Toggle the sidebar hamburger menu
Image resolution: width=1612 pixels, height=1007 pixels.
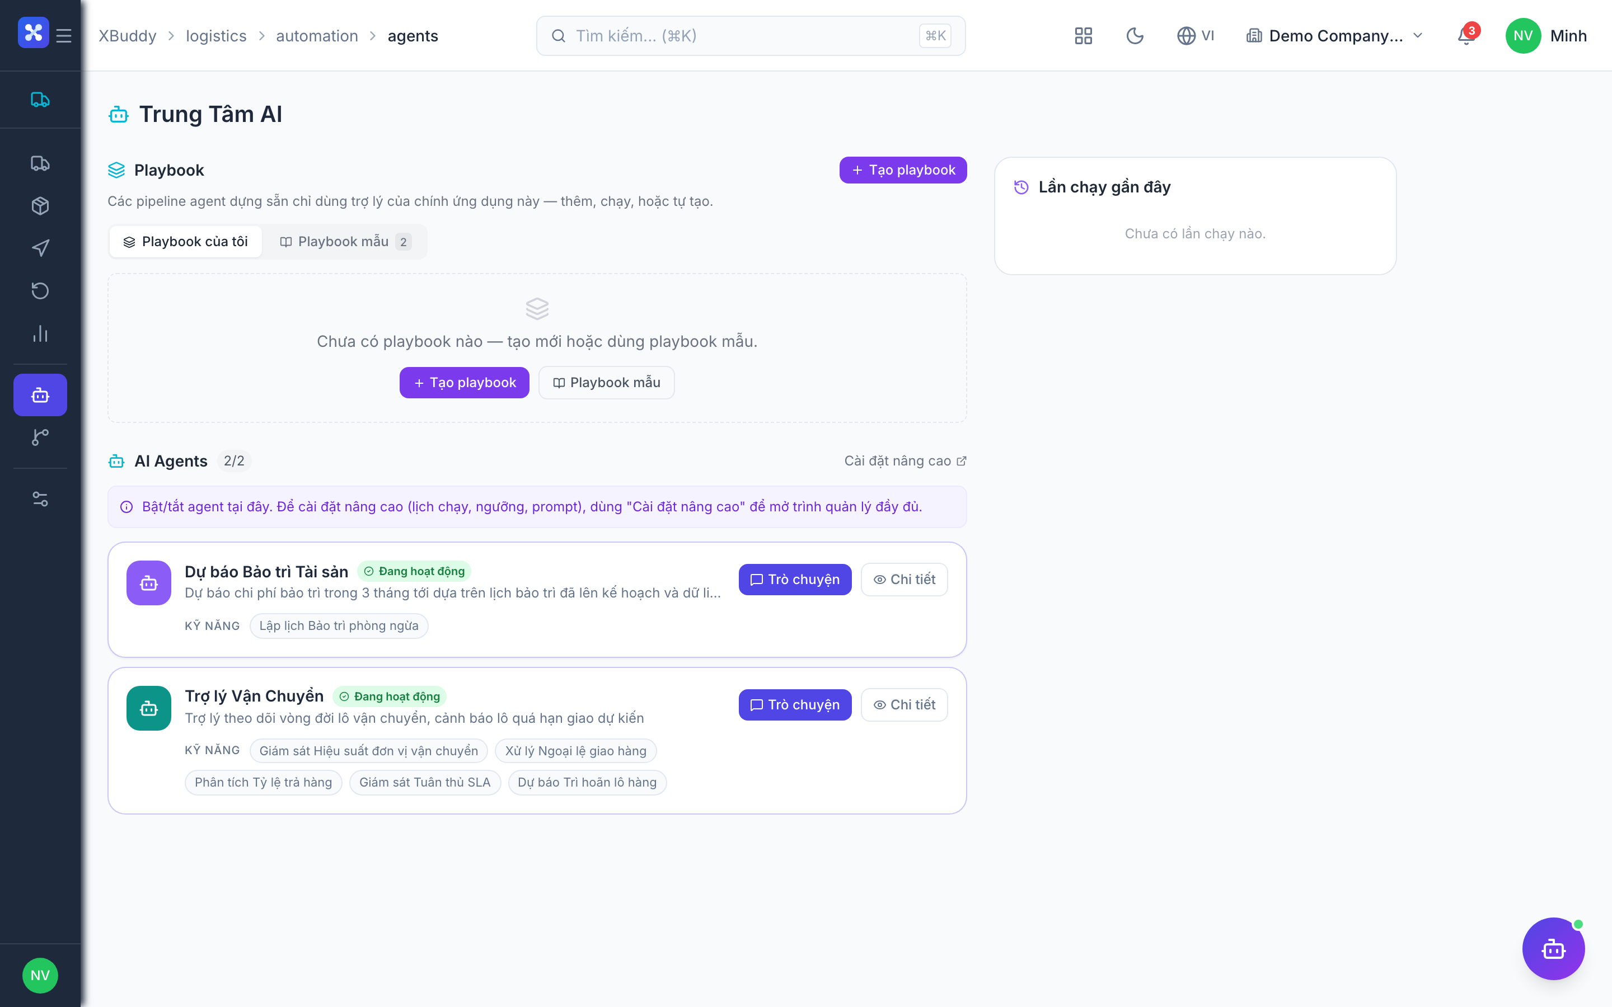pos(64,35)
